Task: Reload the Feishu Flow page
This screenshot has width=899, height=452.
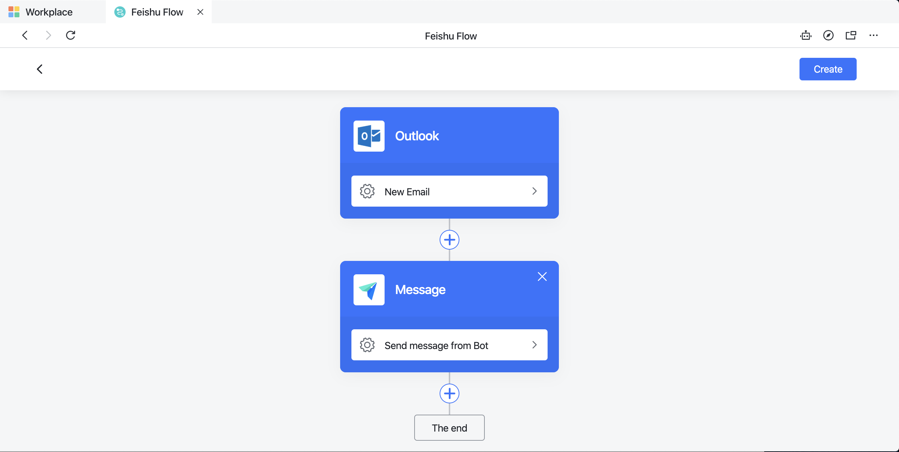Action: click(71, 35)
